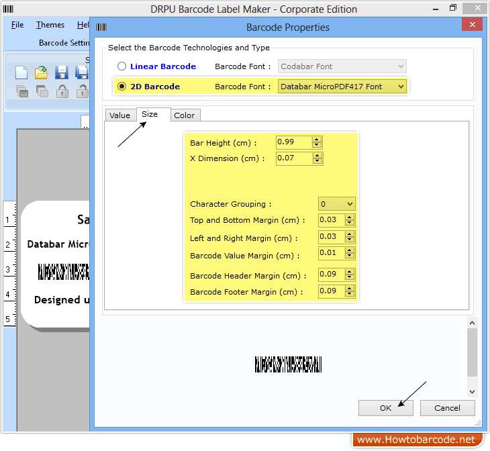Click the first locked padlock toolbar icon
Viewport: 490px width, 451px height.
click(x=62, y=91)
